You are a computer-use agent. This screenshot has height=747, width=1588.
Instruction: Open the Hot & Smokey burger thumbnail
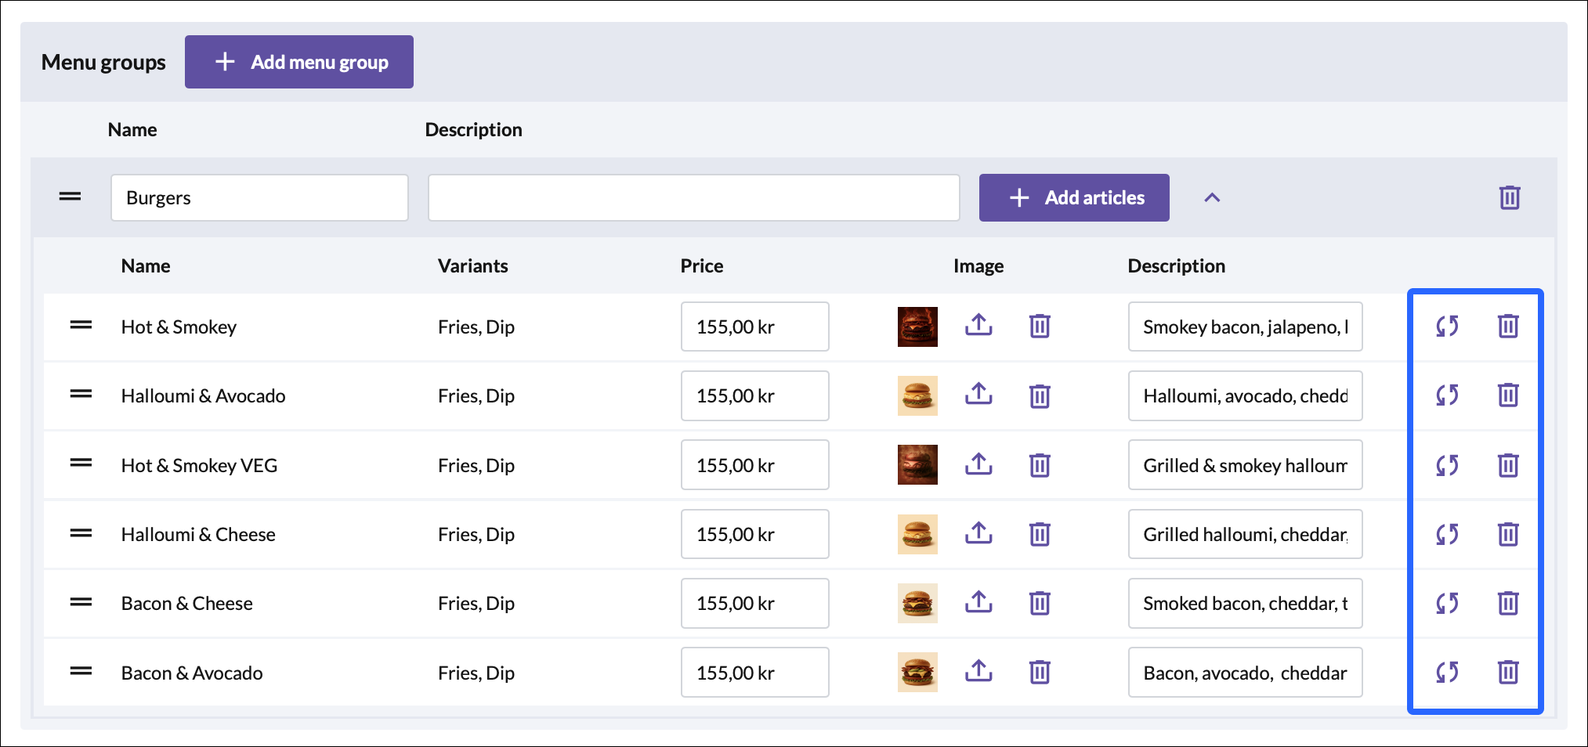pos(917,327)
